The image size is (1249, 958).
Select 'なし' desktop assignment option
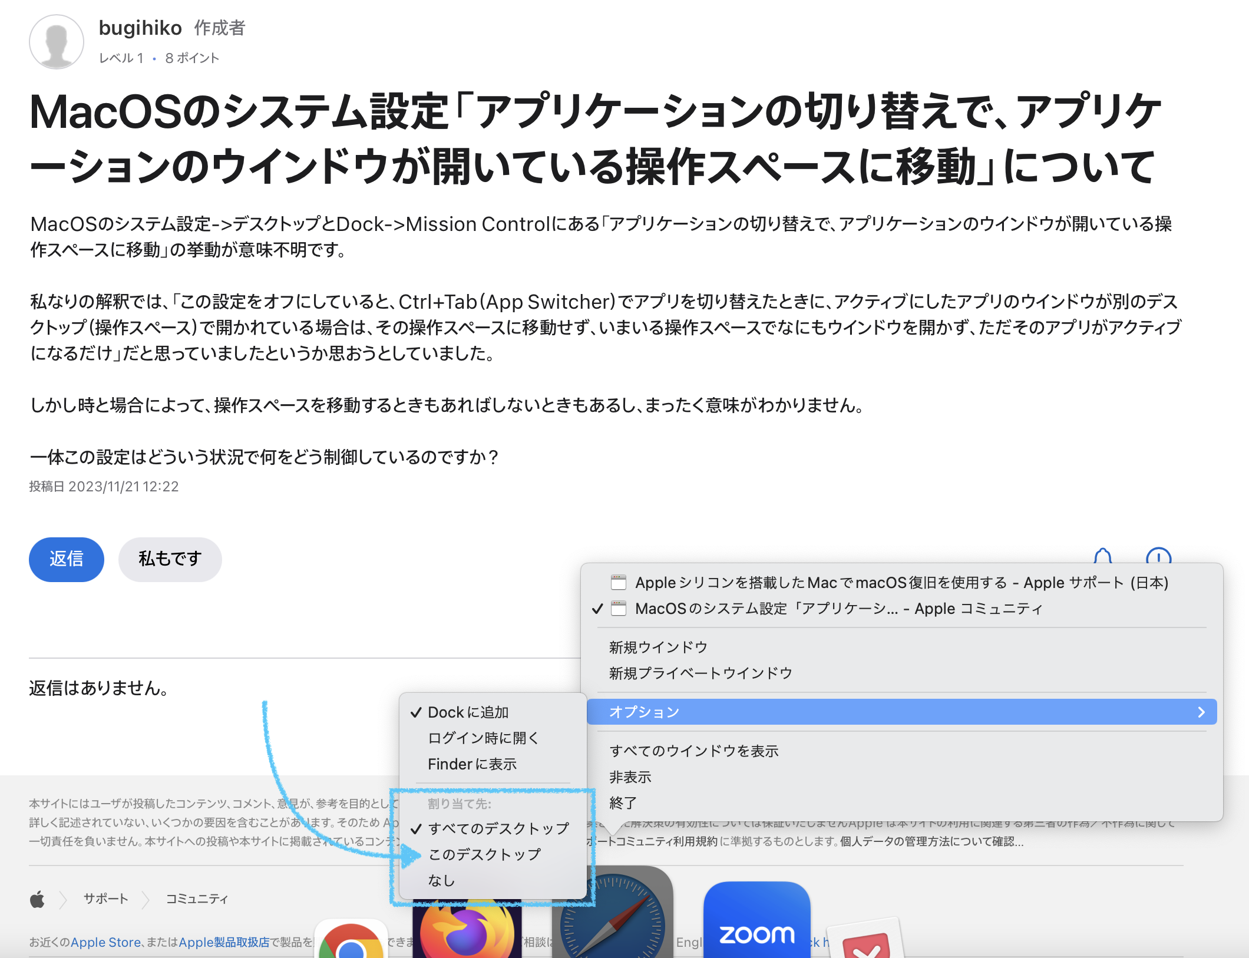click(x=442, y=880)
